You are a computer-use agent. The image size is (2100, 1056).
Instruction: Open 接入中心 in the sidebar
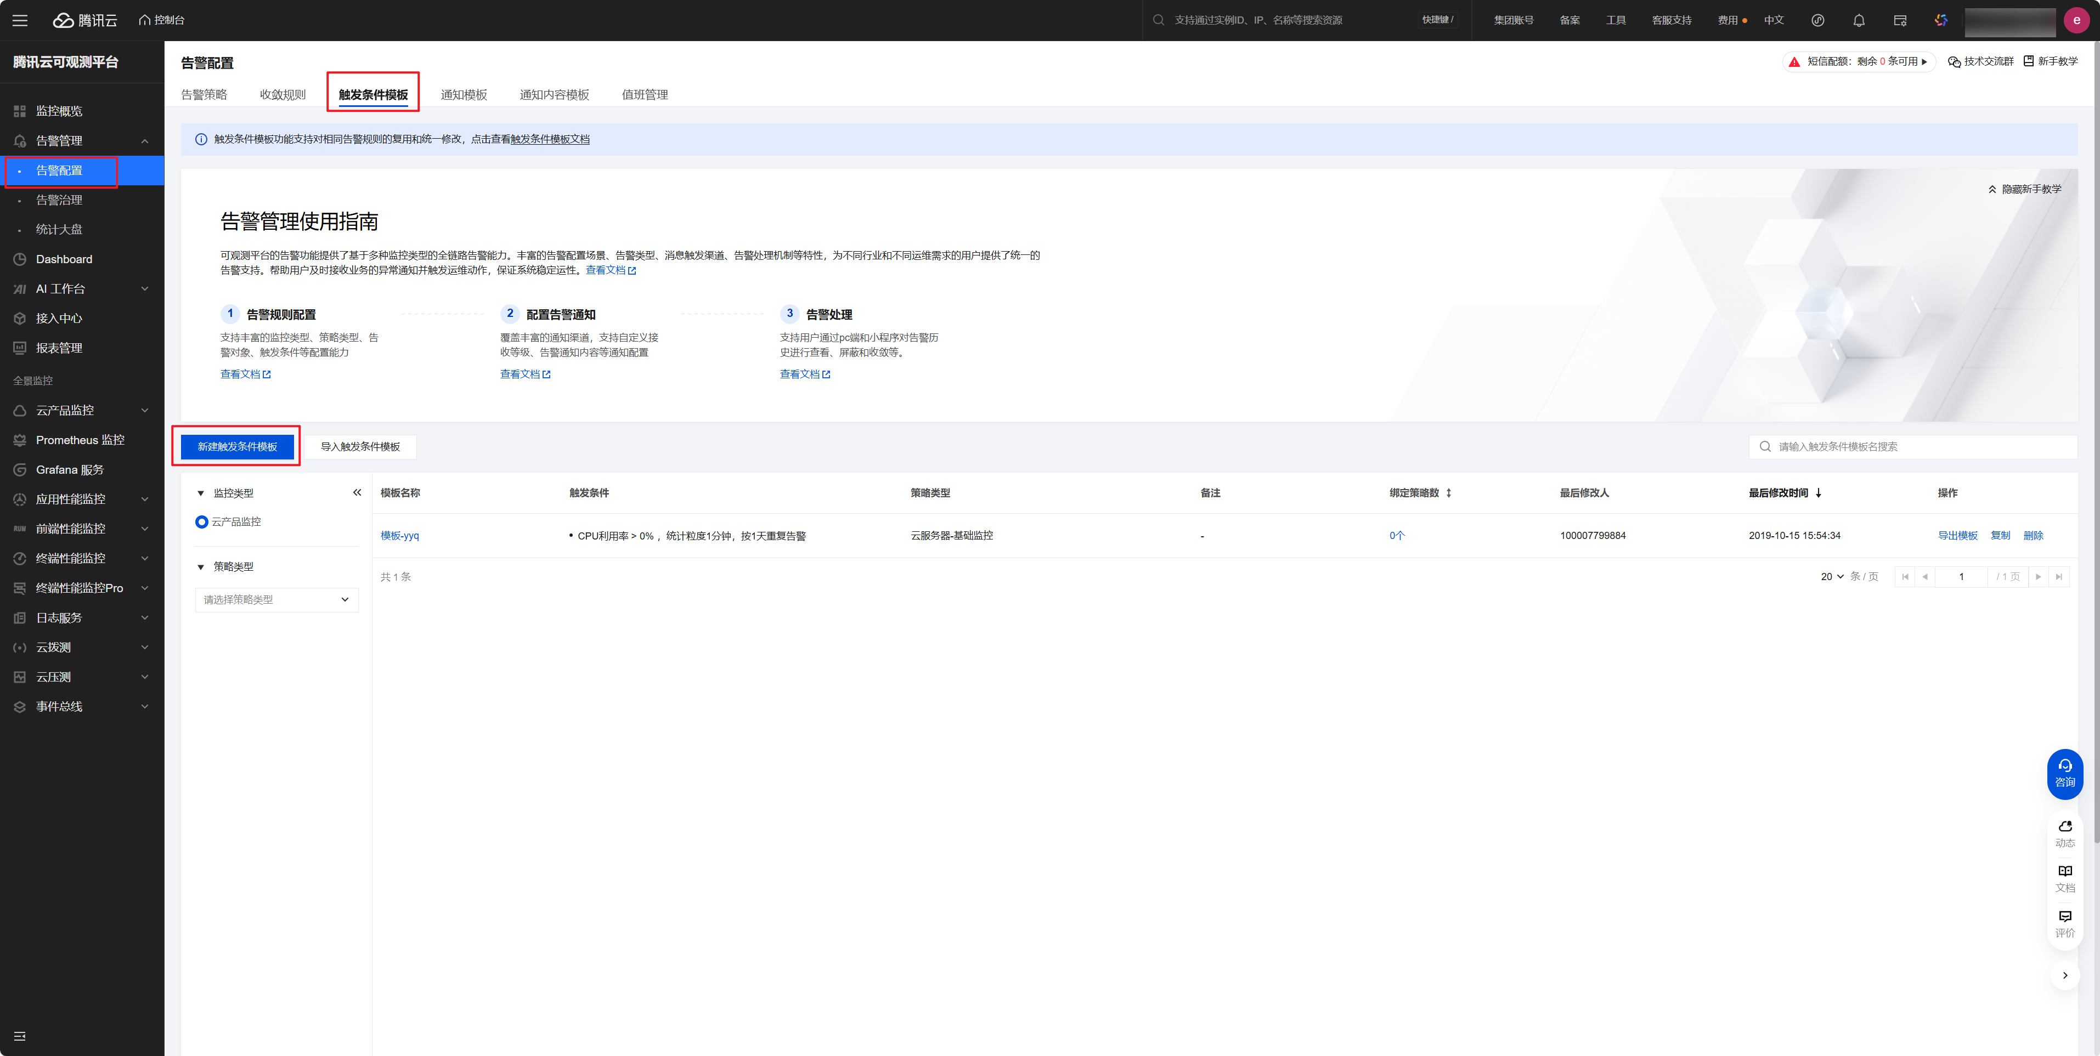coord(82,319)
